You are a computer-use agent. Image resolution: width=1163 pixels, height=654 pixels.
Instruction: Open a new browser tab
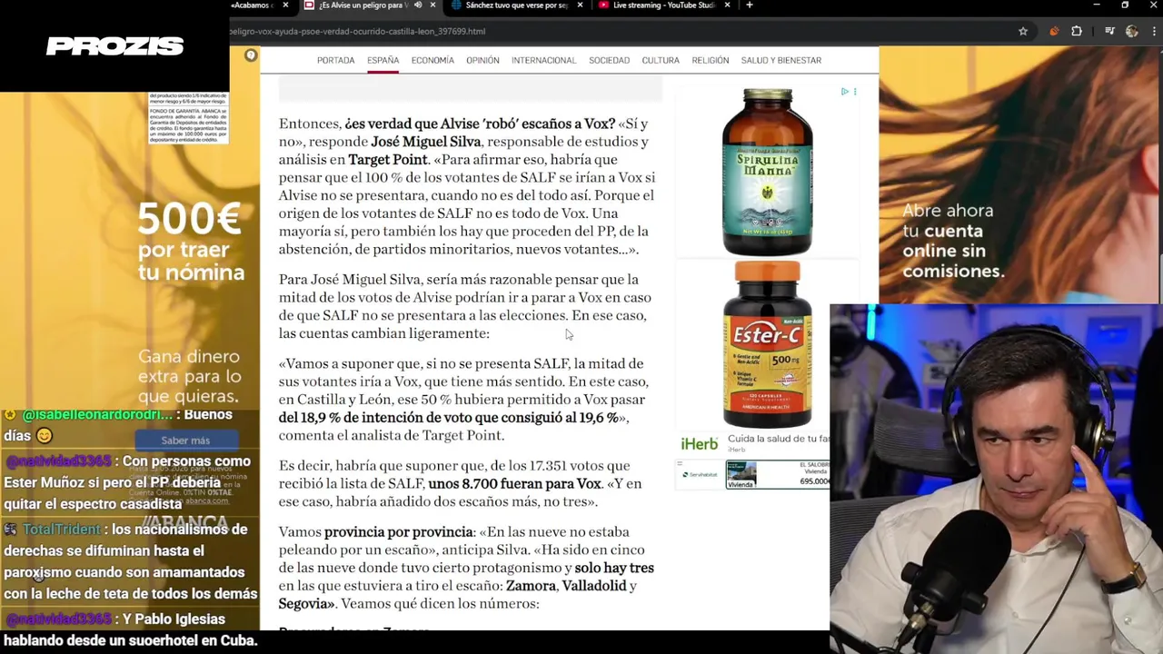point(749,5)
